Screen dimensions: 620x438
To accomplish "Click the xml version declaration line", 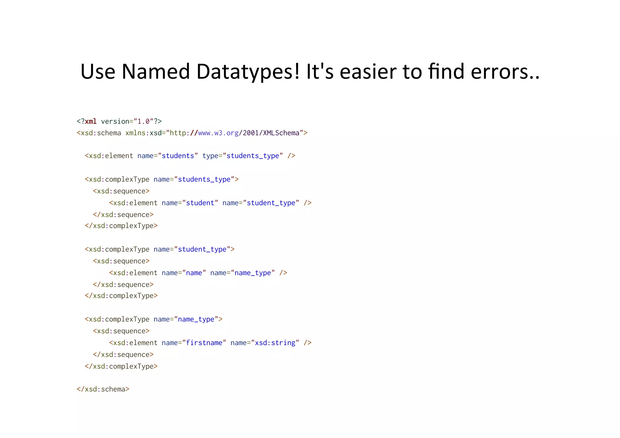I will tap(119, 121).
